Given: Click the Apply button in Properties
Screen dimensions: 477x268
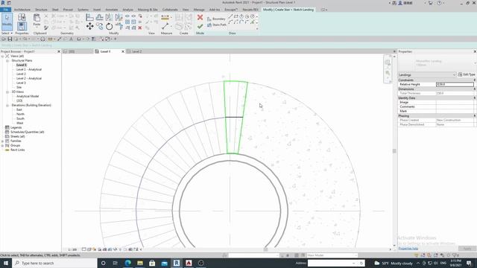Looking at the screenshot, I should tap(467, 249).
